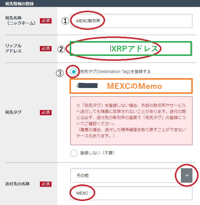The width and height of the screenshot is (200, 205).
Task: Click the destination tag Memo number field
Action: (131, 86)
